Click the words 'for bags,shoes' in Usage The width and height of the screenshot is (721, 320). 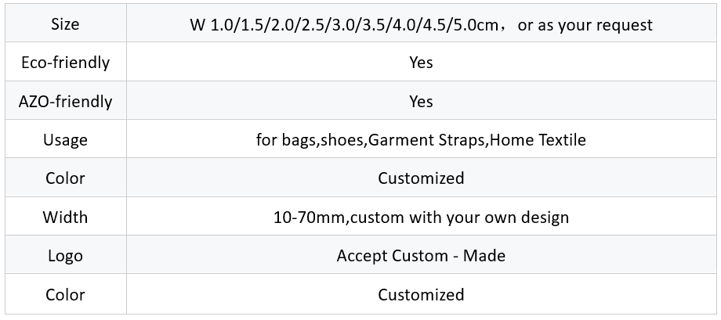click(x=310, y=139)
